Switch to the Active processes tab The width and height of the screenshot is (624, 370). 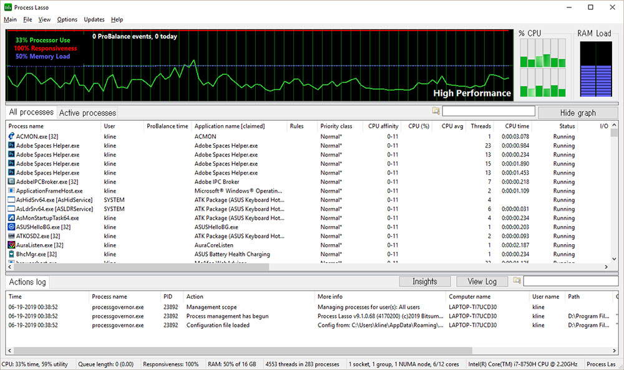tap(87, 113)
